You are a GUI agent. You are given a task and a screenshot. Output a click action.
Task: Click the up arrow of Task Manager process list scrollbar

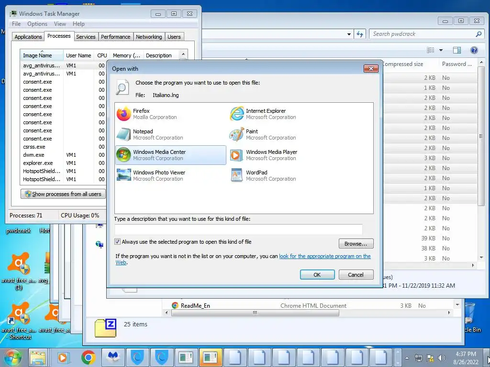(183, 54)
